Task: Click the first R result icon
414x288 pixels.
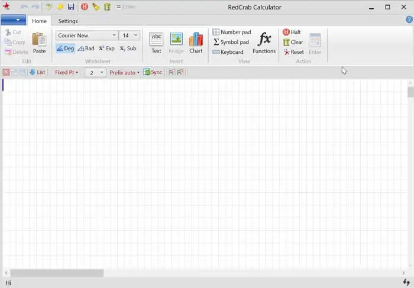Action: (x=172, y=72)
